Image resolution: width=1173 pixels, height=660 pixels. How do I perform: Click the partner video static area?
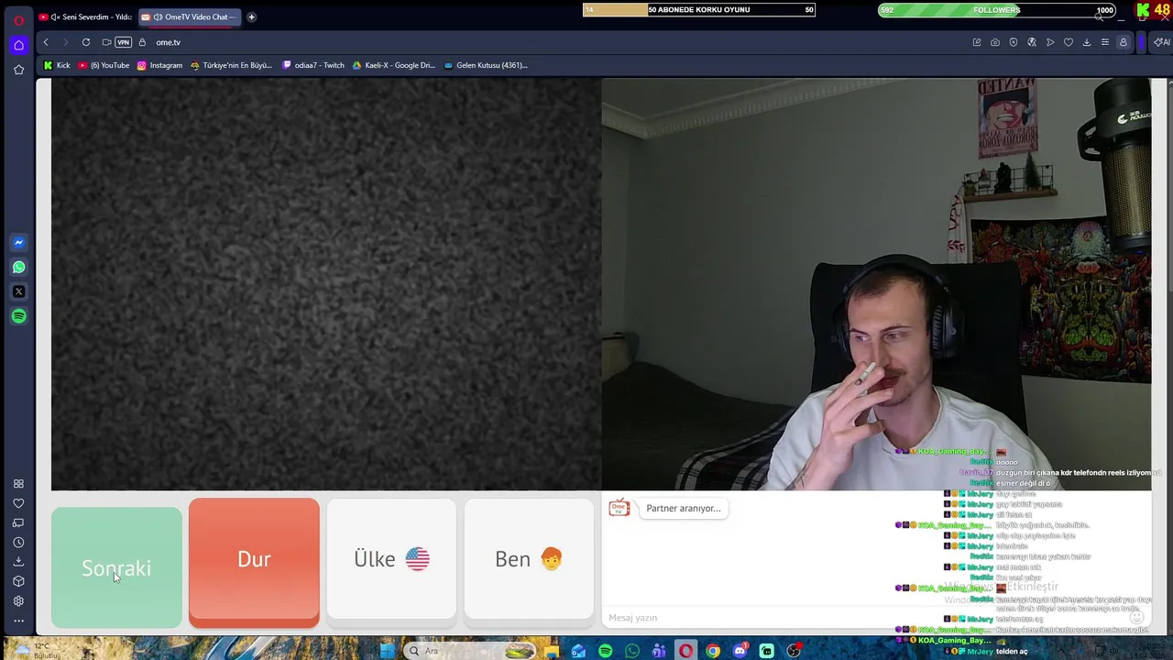pyautogui.click(x=326, y=284)
